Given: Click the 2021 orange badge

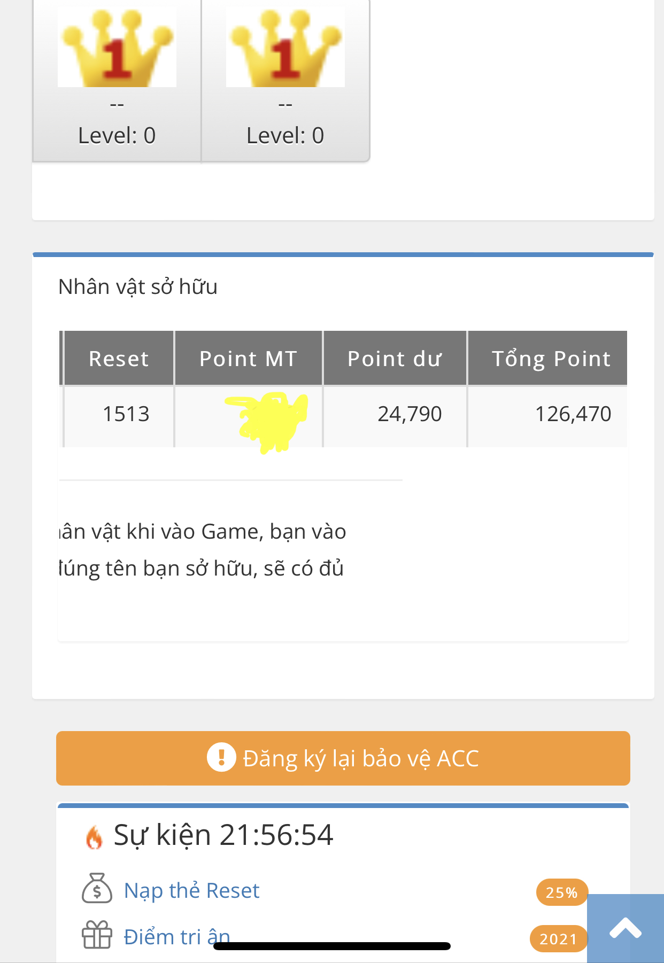Looking at the screenshot, I should [x=558, y=938].
